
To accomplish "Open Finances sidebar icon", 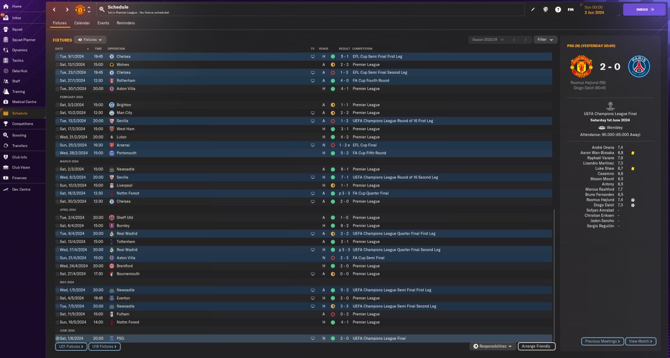I will [5, 178].
